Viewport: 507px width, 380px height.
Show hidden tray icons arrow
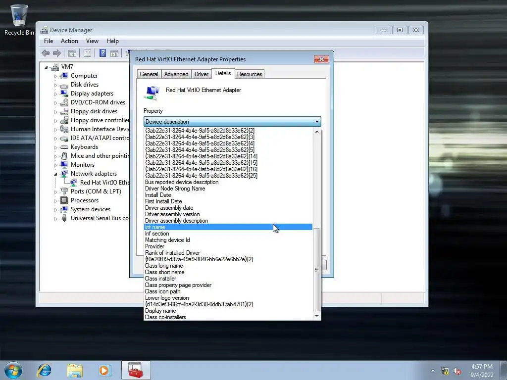point(433,371)
